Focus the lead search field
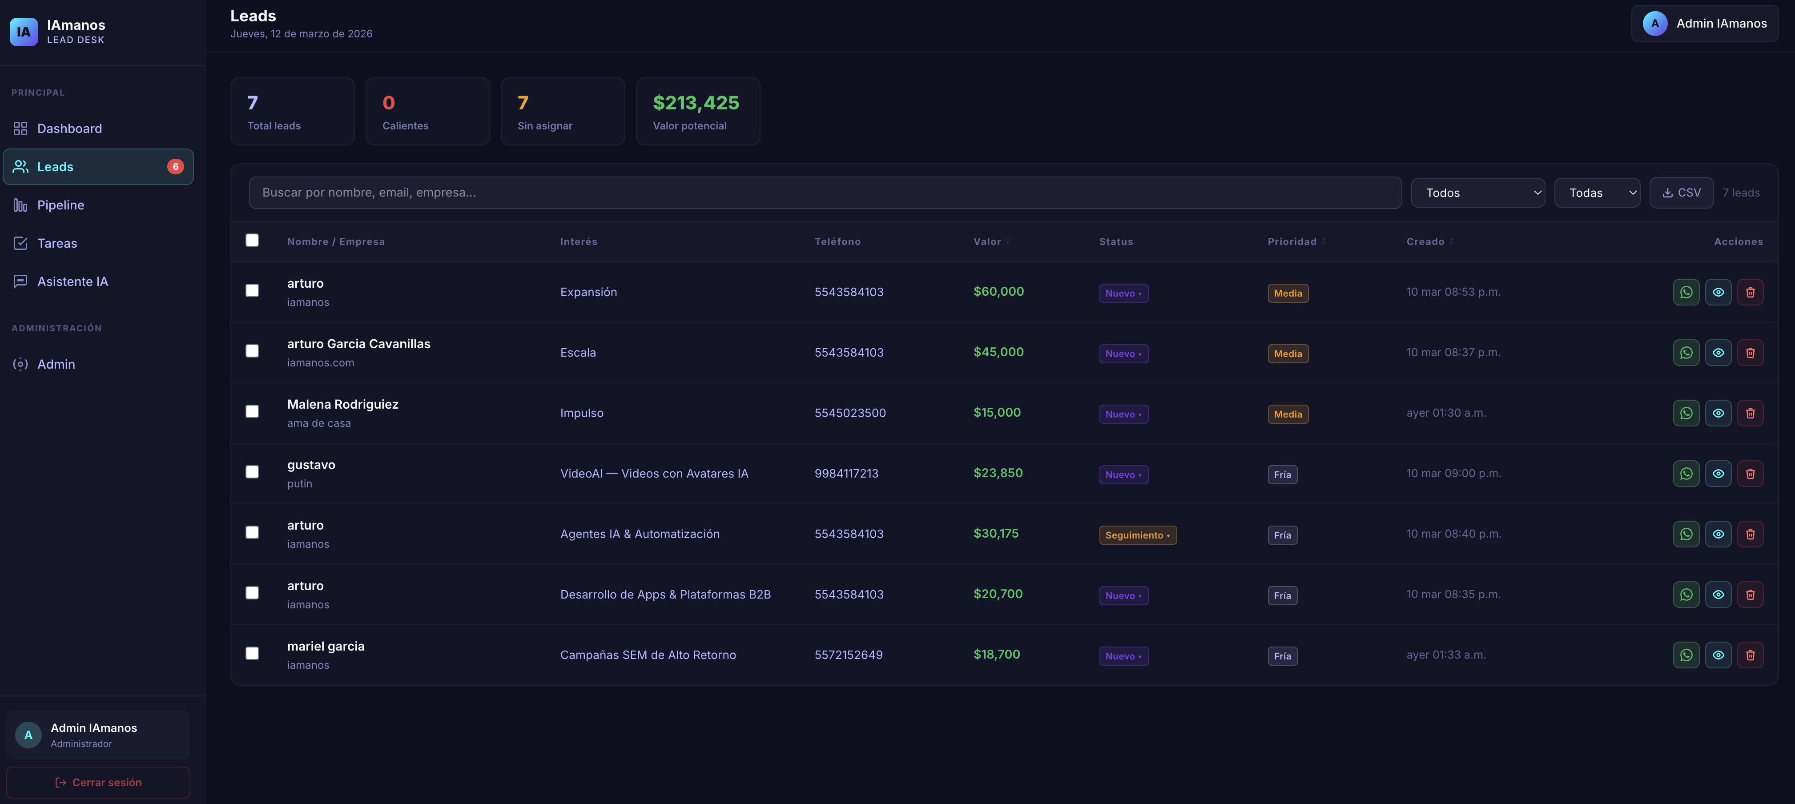 pos(824,192)
